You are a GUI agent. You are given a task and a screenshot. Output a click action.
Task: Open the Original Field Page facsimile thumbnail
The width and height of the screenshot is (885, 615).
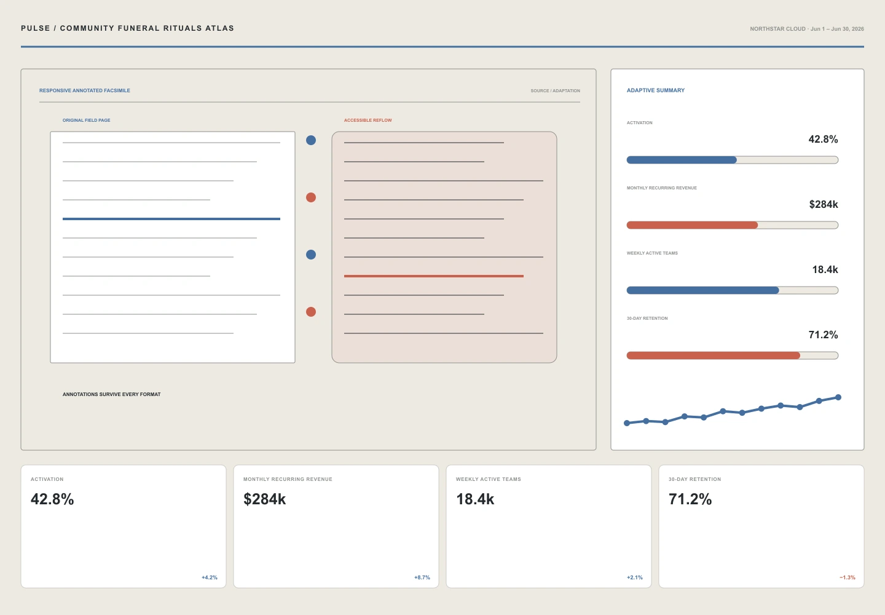[x=173, y=247]
